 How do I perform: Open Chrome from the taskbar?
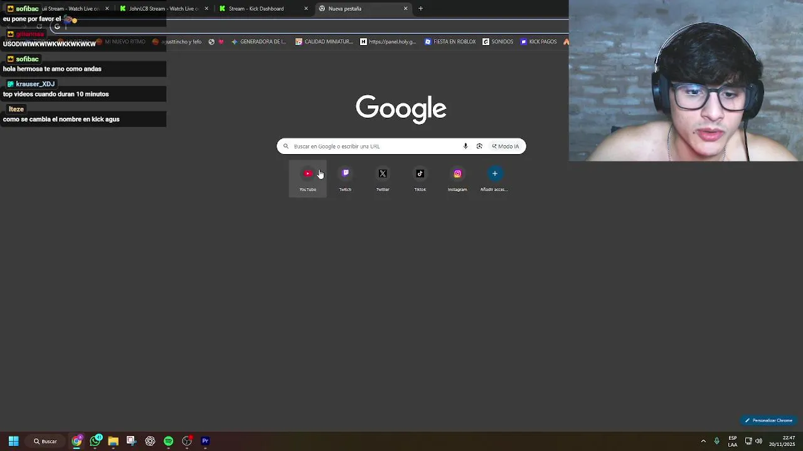(77, 441)
